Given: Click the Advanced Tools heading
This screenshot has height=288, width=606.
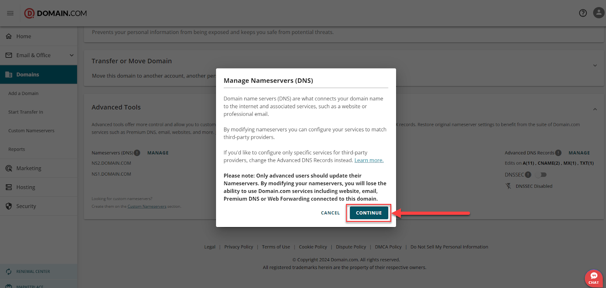Looking at the screenshot, I should pos(116,107).
